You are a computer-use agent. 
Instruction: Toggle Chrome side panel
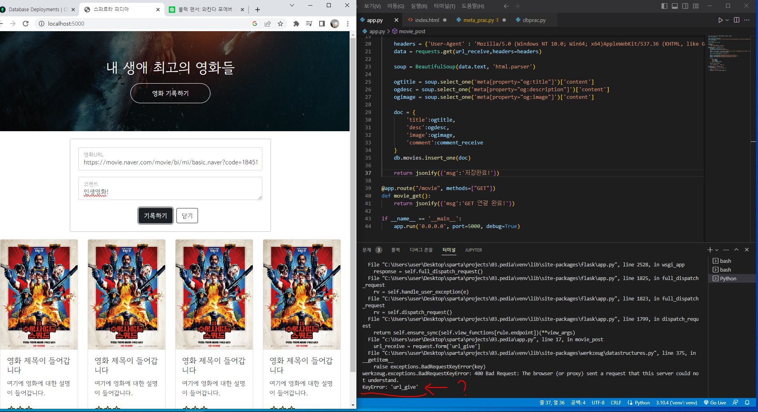322,24
